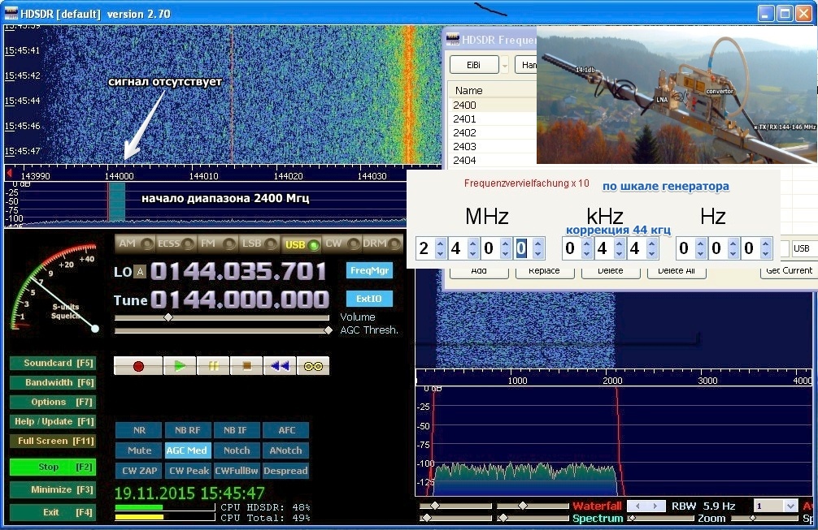Switch to CW mode

click(x=342, y=243)
